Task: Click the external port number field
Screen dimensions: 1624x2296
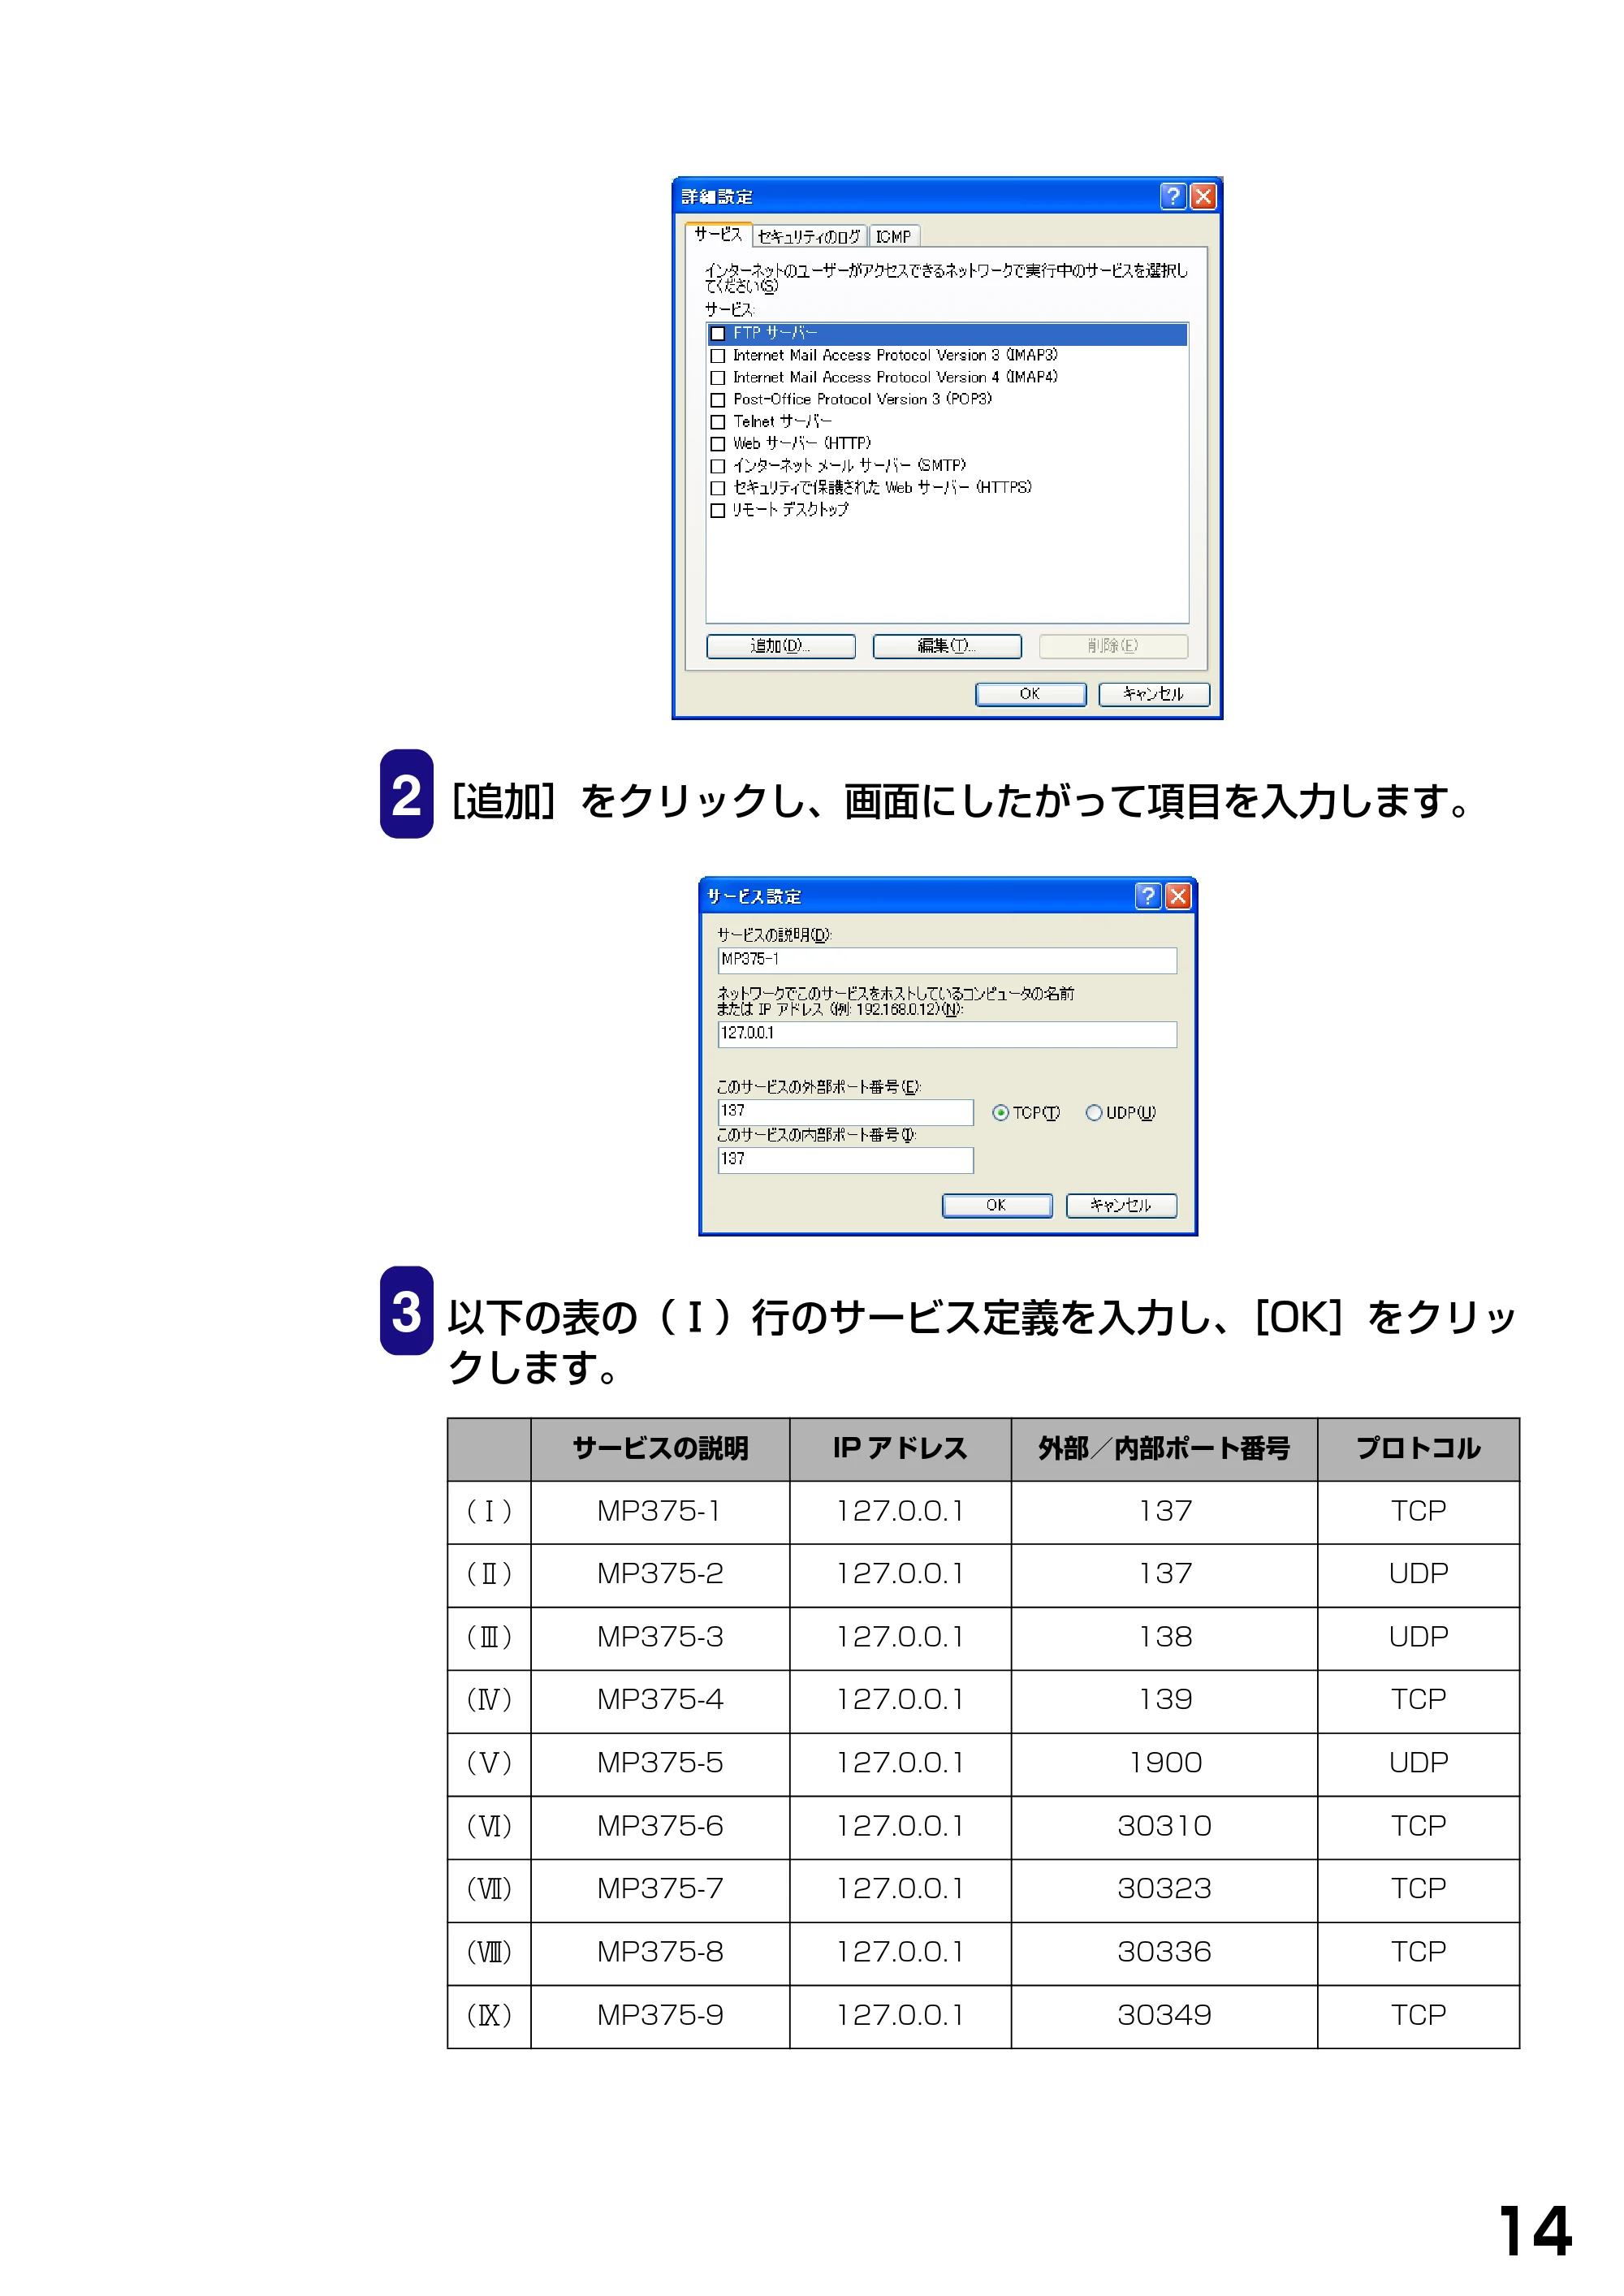Action: point(845,1112)
